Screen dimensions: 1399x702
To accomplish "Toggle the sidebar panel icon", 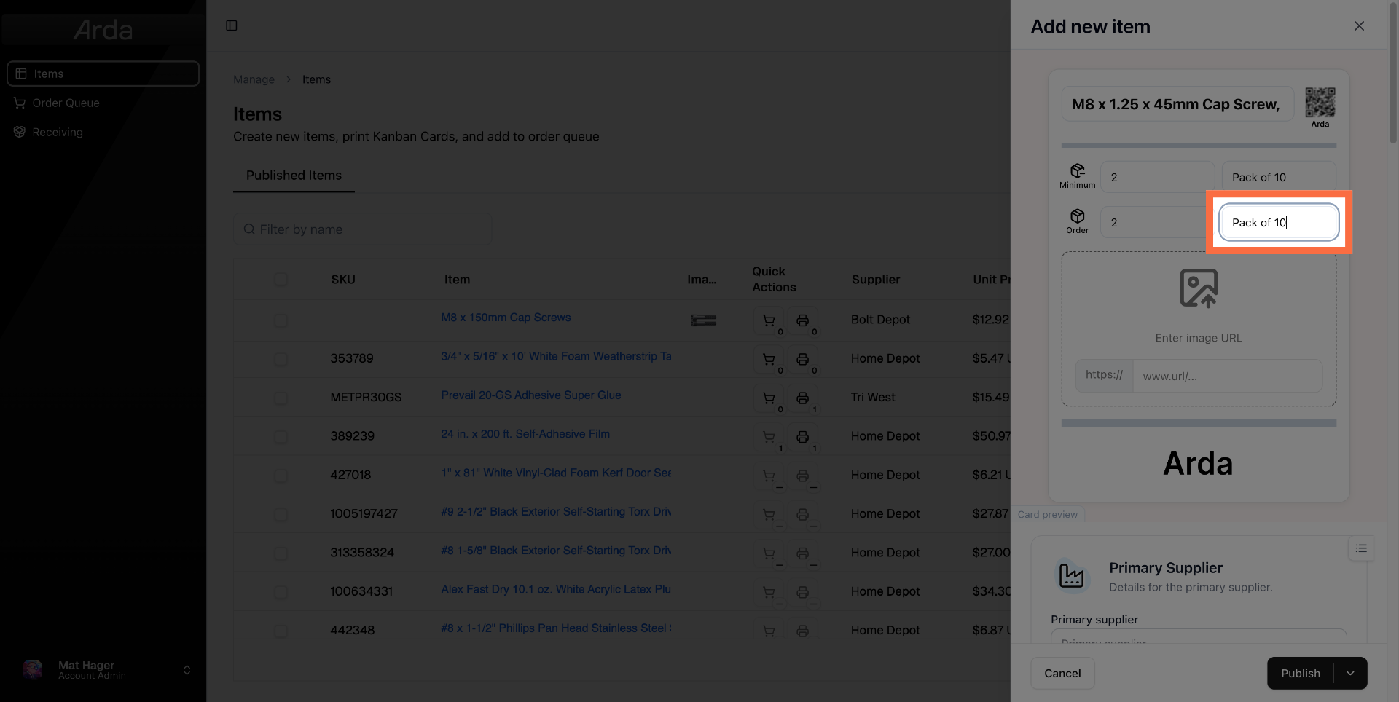I will click(x=232, y=25).
